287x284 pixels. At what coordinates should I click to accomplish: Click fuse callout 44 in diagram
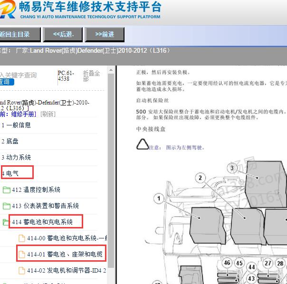click(252, 267)
